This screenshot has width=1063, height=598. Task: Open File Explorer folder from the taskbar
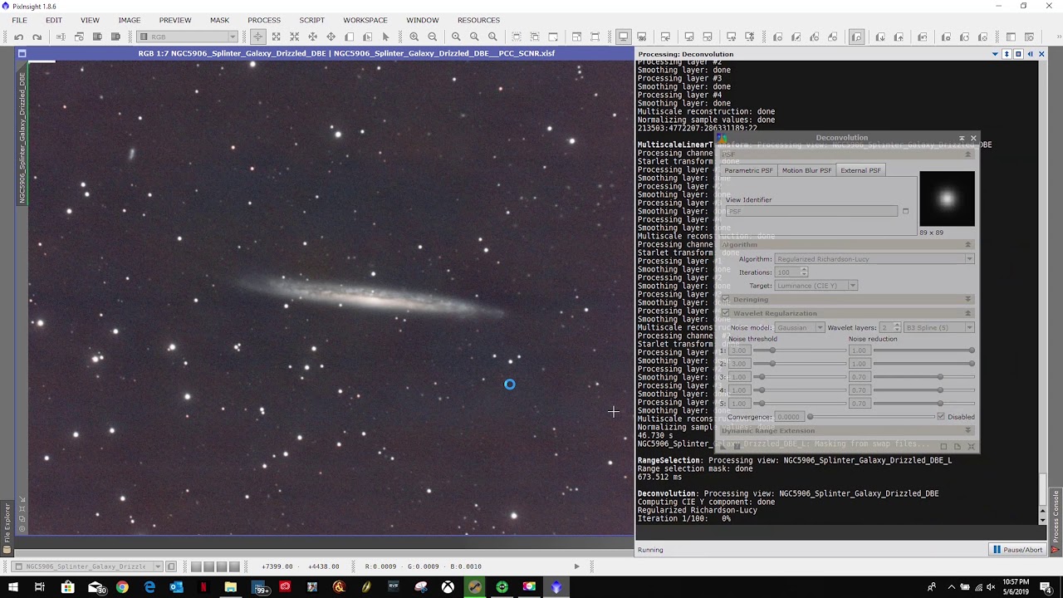coord(230,587)
